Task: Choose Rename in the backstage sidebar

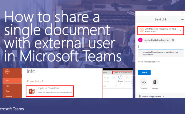Action: 9,96
